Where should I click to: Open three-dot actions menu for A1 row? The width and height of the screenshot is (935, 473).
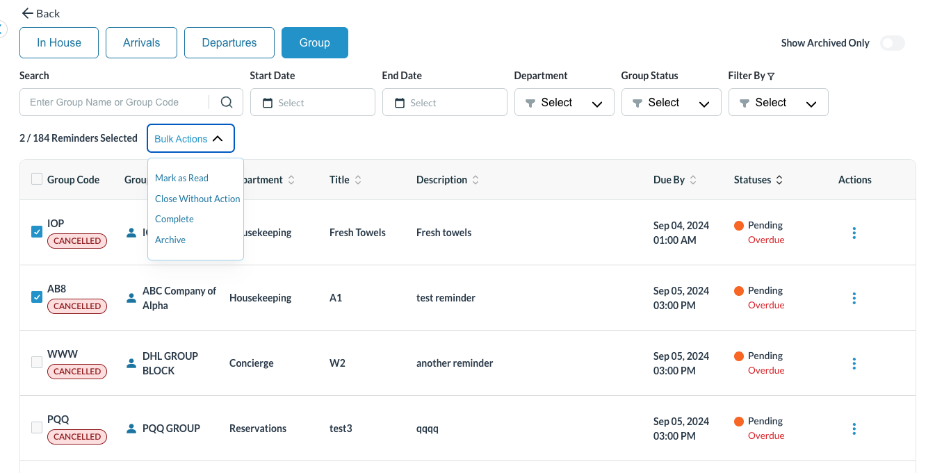(x=854, y=298)
